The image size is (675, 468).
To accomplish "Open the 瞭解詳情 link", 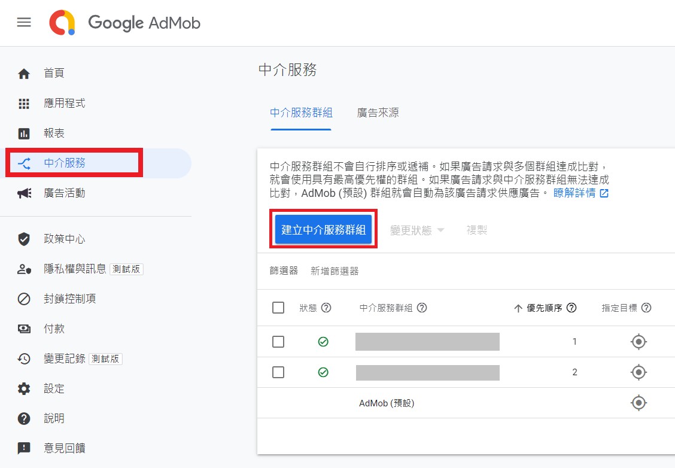I will click(580, 193).
